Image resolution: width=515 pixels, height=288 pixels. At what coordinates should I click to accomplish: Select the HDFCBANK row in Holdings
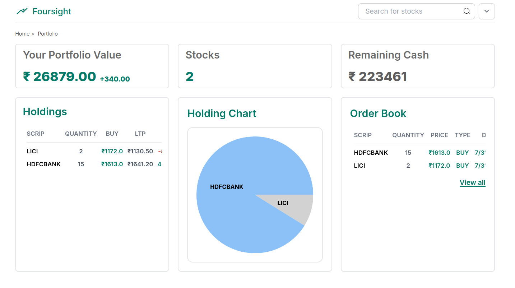43,164
